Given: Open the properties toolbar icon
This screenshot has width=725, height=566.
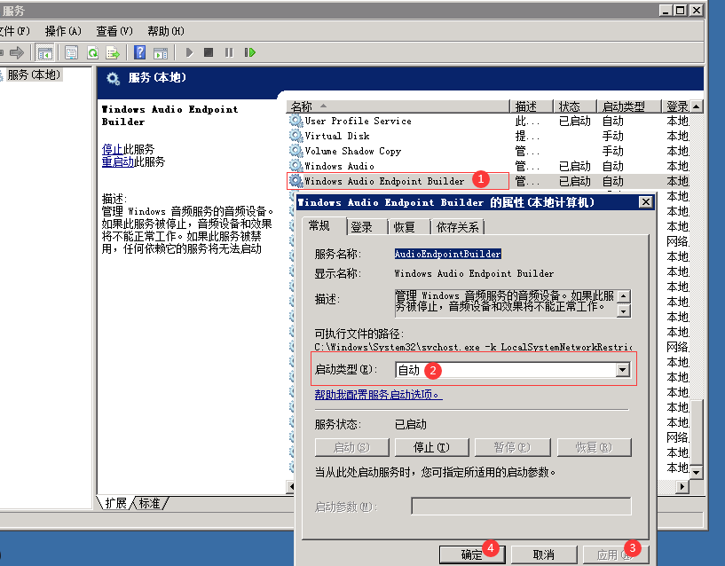Looking at the screenshot, I should click(71, 52).
